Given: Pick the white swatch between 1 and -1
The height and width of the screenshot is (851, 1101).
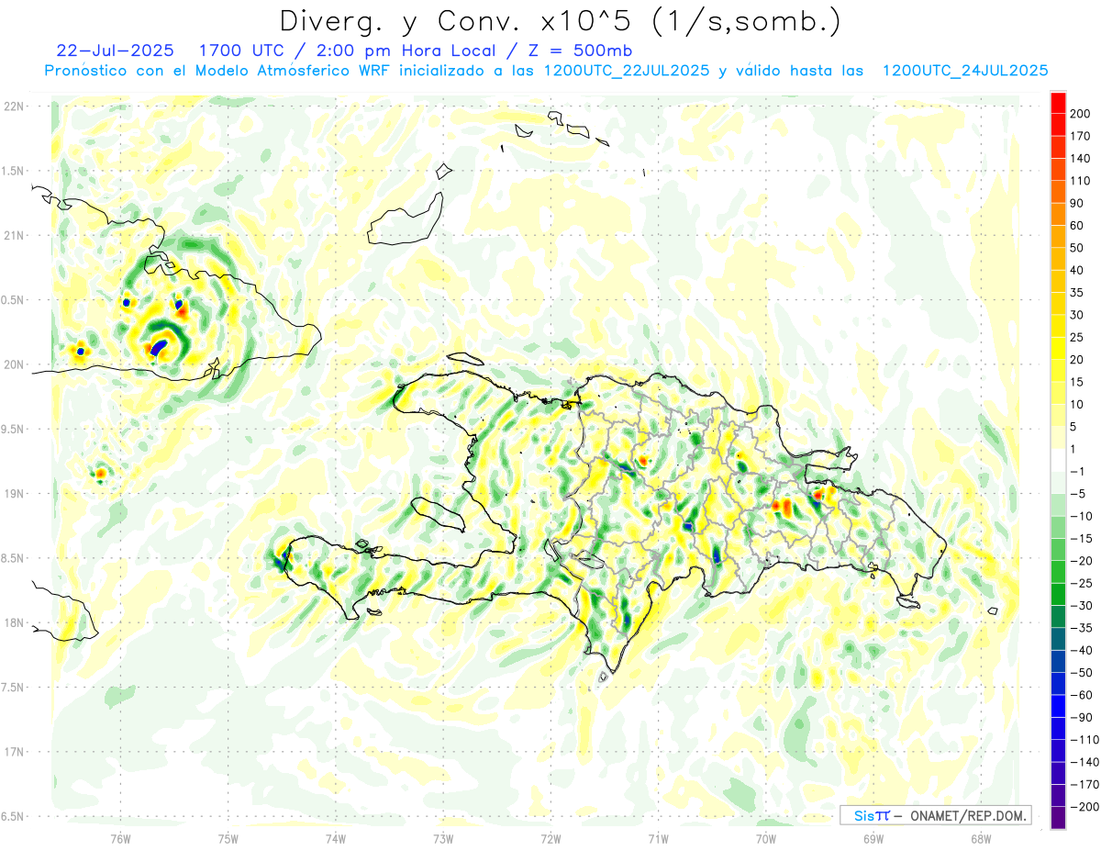Looking at the screenshot, I should click(x=1059, y=460).
